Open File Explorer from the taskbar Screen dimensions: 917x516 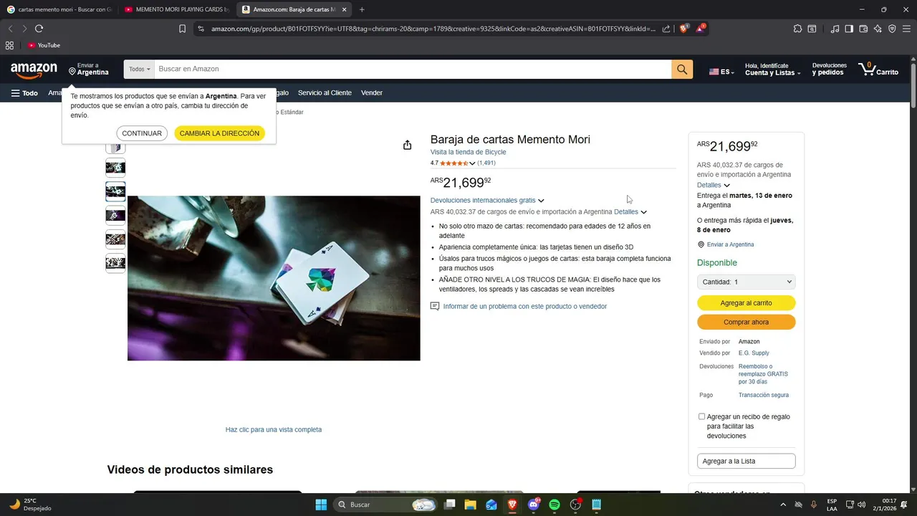pyautogui.click(x=470, y=505)
